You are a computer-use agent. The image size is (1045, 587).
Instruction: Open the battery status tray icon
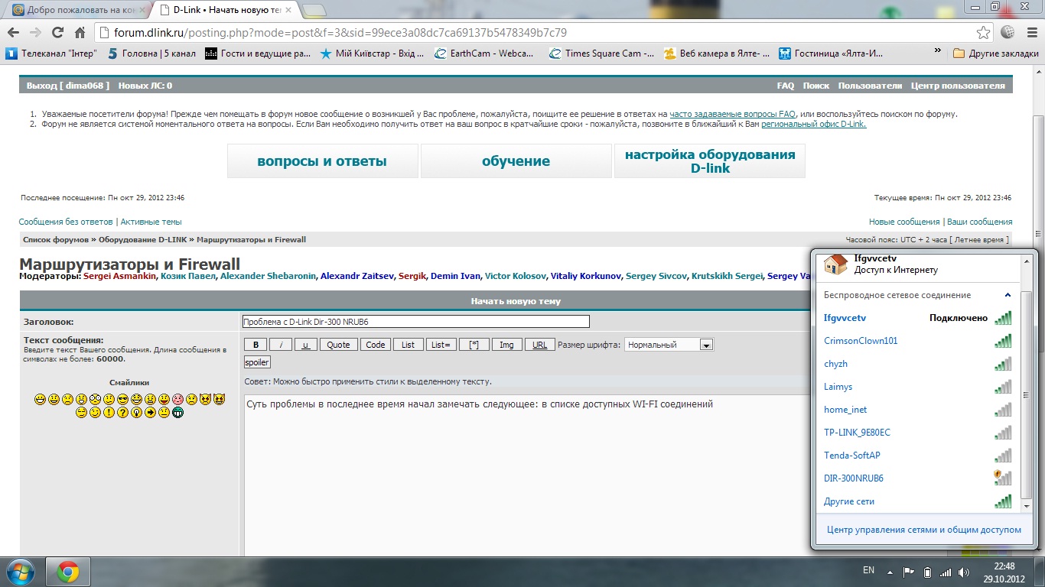[x=928, y=572]
